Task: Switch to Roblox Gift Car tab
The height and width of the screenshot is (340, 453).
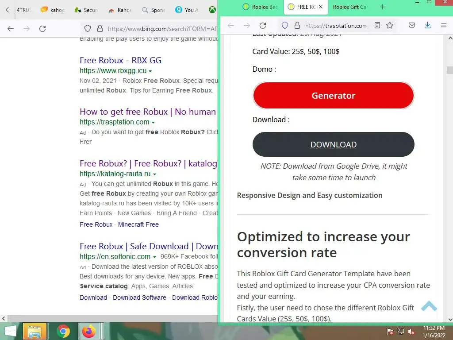Action: (350, 7)
